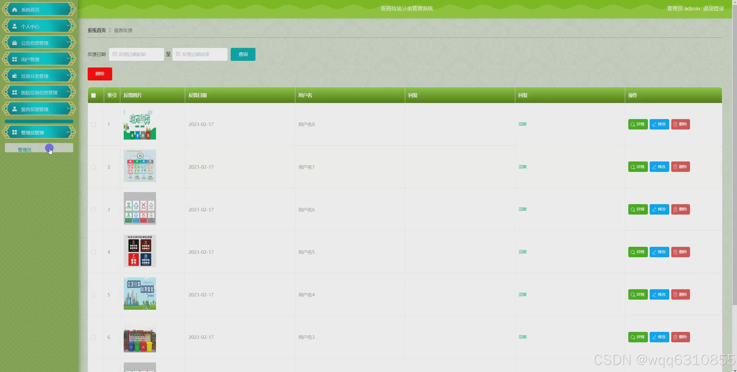This screenshot has height=372, width=737.
Task: Click pencil icon on 修改 for 用户名6
Action: 654,209
